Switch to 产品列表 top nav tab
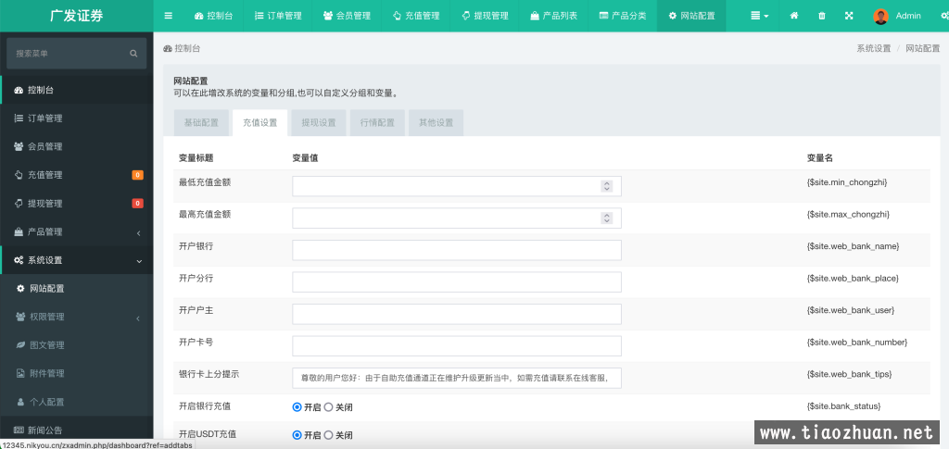The width and height of the screenshot is (949, 449). coord(554,16)
